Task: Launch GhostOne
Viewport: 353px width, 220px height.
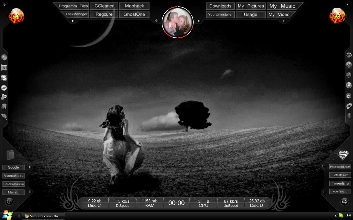Action: tap(134, 14)
